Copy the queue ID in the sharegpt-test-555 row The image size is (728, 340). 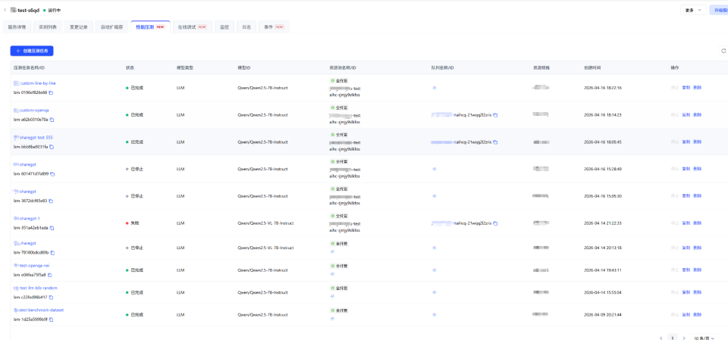click(x=495, y=142)
